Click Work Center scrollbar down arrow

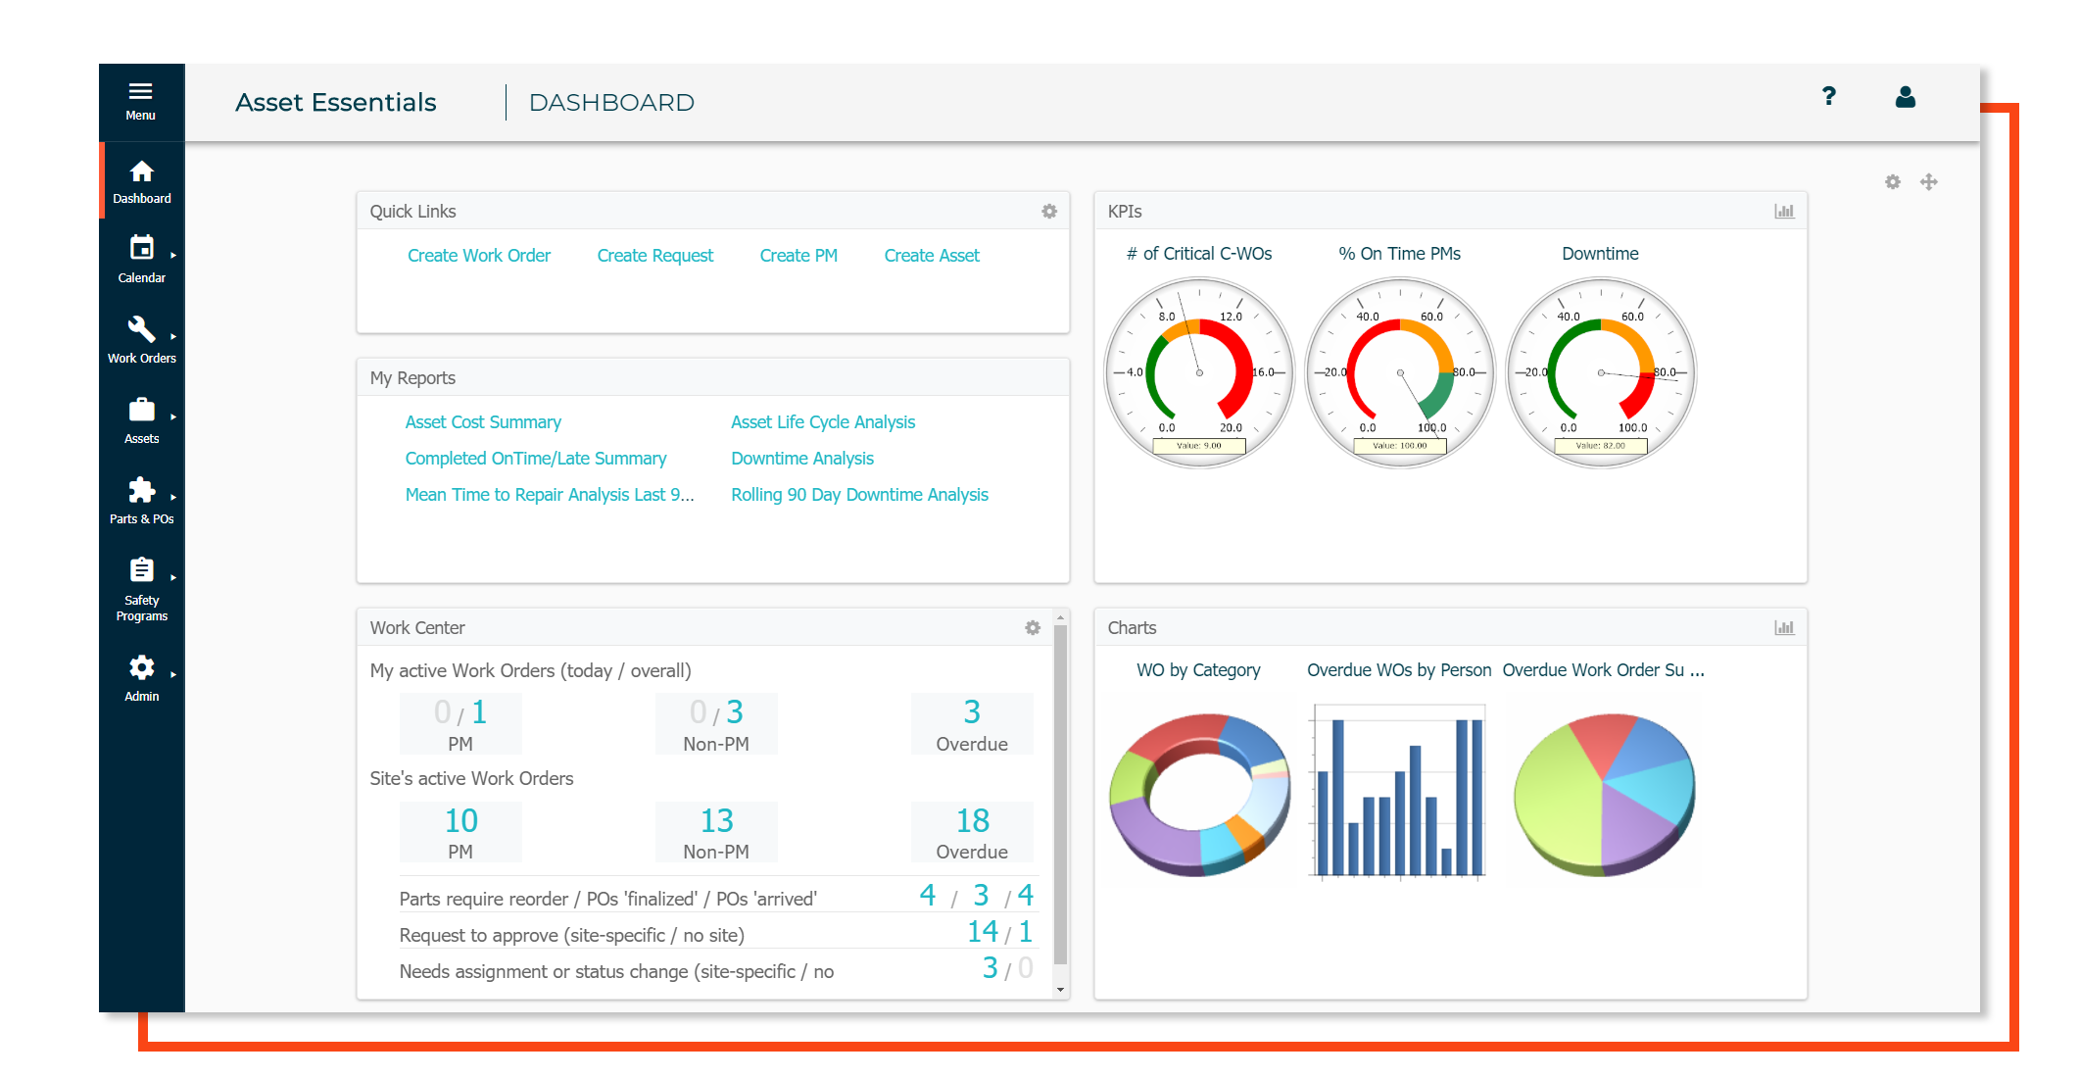(1060, 990)
